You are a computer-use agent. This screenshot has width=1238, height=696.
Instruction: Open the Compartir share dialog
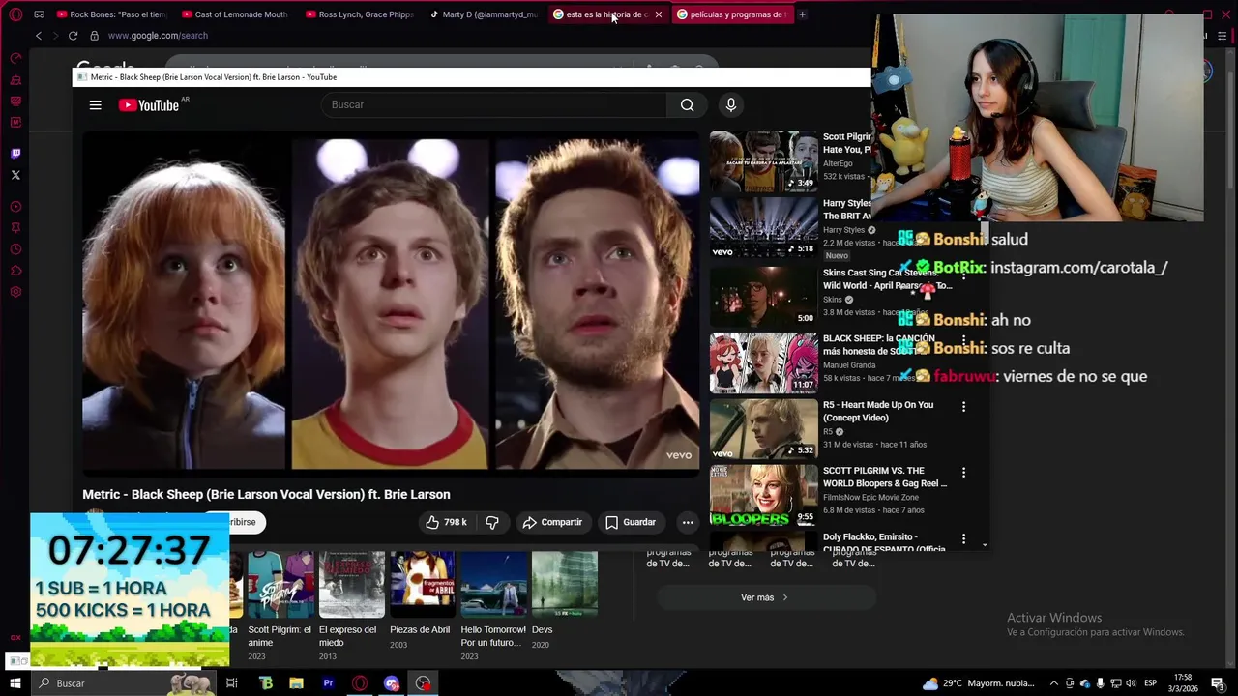click(552, 522)
